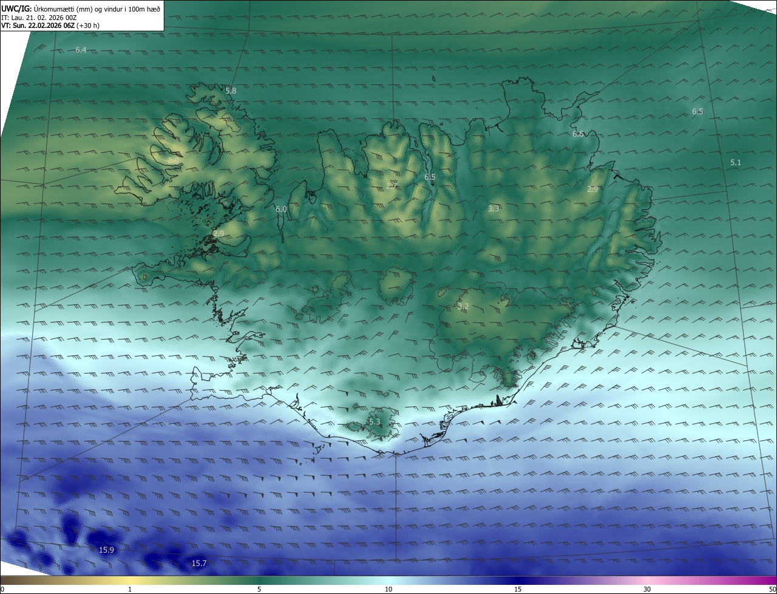Click the colorbar tick label 30
Viewport: 777px width, 594px height.
point(647,589)
